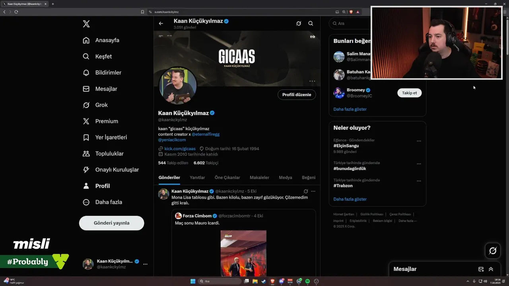Switch to Öne Çıkanlar tab
509x286 pixels.
(227, 178)
